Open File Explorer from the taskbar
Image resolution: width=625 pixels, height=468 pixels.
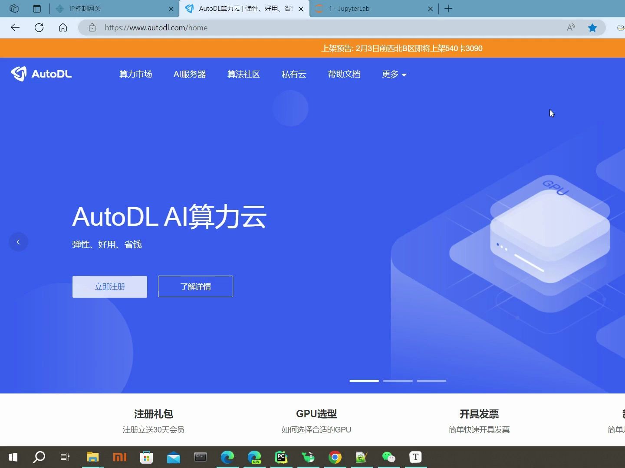[x=92, y=457]
